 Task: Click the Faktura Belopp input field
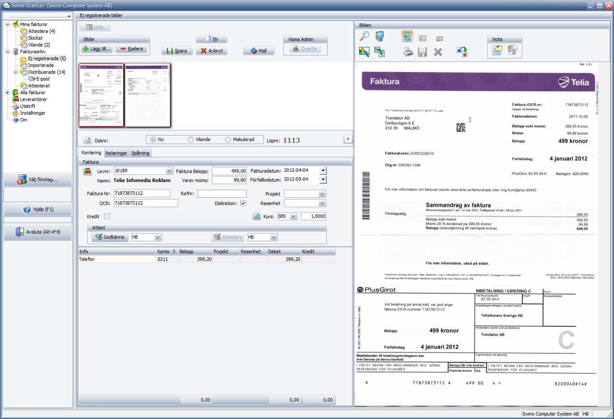click(229, 171)
